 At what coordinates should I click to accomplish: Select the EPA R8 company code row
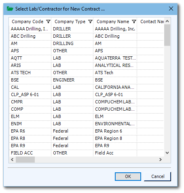click(x=30, y=138)
